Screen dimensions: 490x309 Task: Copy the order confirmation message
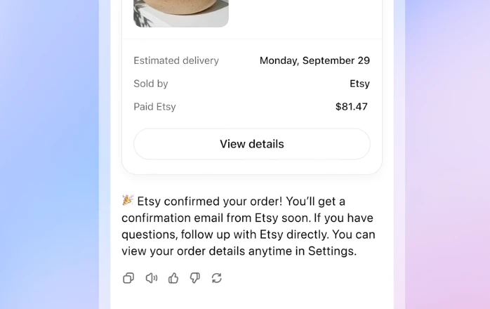128,278
